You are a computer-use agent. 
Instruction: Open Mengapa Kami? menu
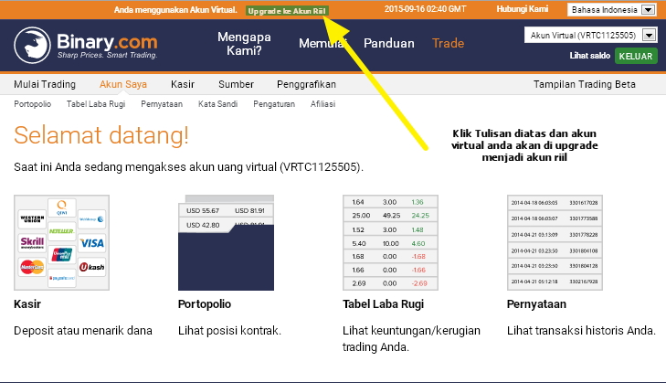(244, 44)
